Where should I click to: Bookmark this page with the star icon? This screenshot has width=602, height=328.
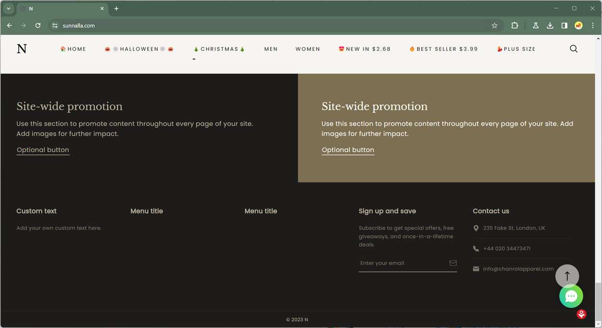[494, 25]
